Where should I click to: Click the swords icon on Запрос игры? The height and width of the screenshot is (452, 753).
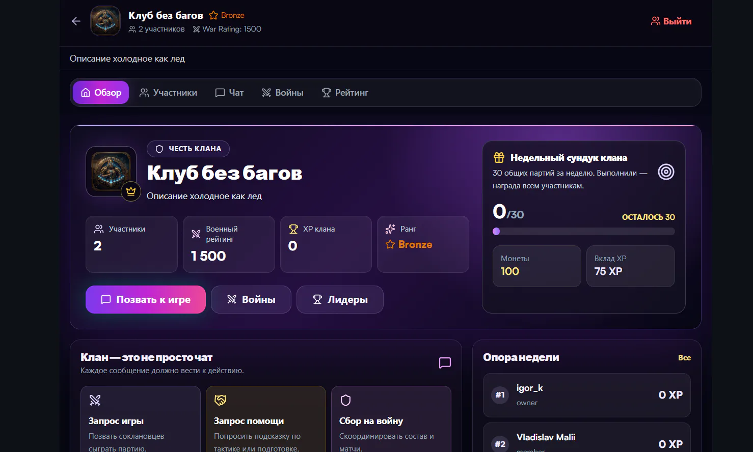click(95, 400)
